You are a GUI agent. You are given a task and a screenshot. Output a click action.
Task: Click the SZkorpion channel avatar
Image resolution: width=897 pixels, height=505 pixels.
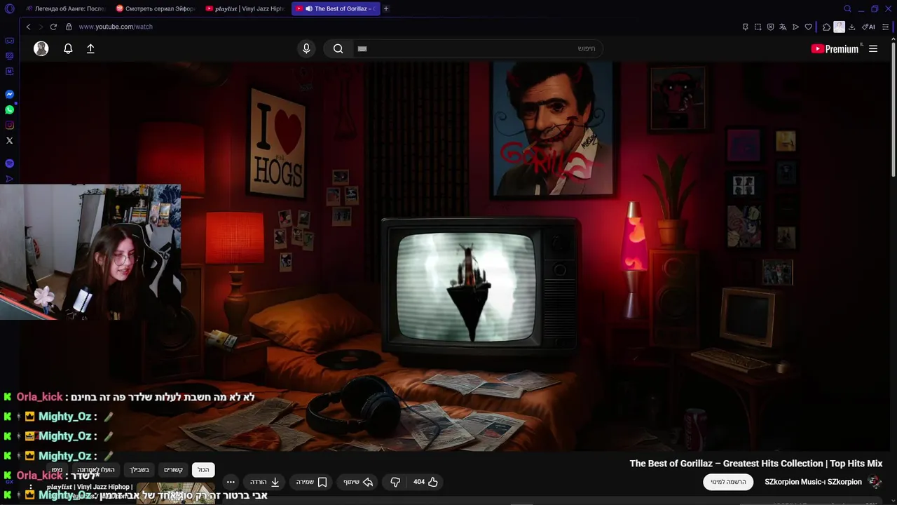[x=874, y=482]
